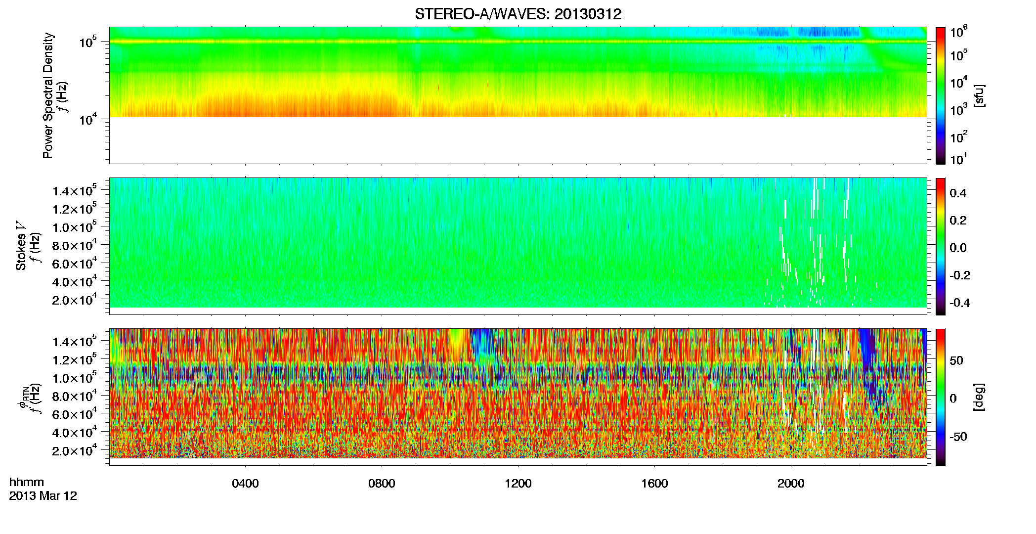The width and height of the screenshot is (1036, 534).
Task: Click the [sfu] units label
Action: 979,95
